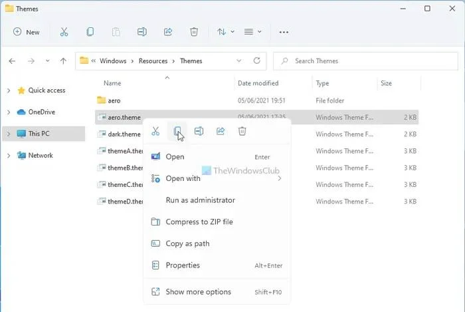The image size is (465, 312).
Task: Click the Type cell of the aero folder row
Action: (329, 100)
